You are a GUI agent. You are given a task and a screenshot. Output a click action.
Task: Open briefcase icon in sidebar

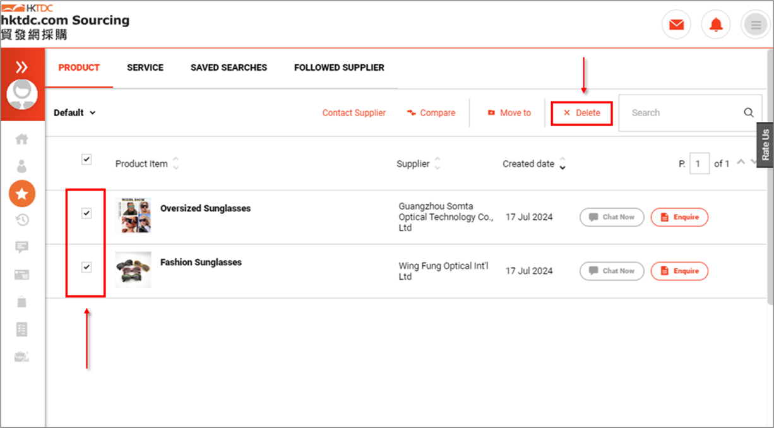click(22, 357)
